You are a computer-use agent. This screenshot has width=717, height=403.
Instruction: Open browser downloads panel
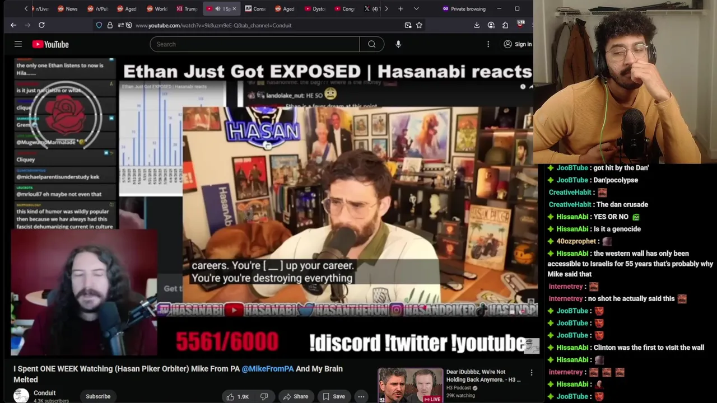[477, 25]
